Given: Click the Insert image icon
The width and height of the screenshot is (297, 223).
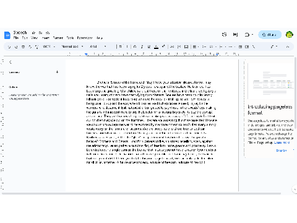Looking at the screenshot, I should [x=186, y=46].
